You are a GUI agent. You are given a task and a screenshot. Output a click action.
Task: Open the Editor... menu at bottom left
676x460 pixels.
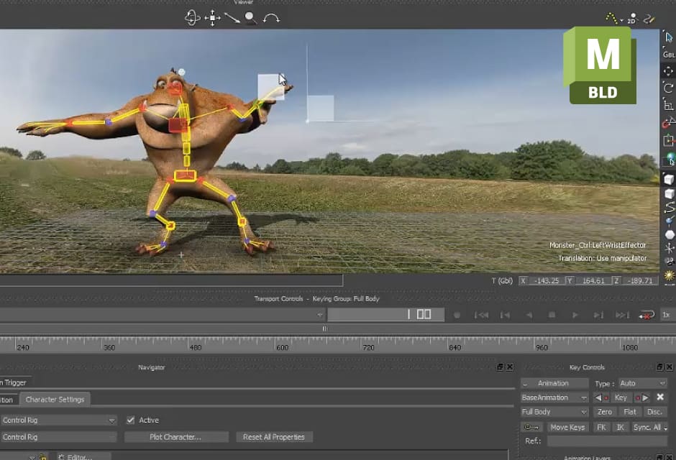[81, 456]
